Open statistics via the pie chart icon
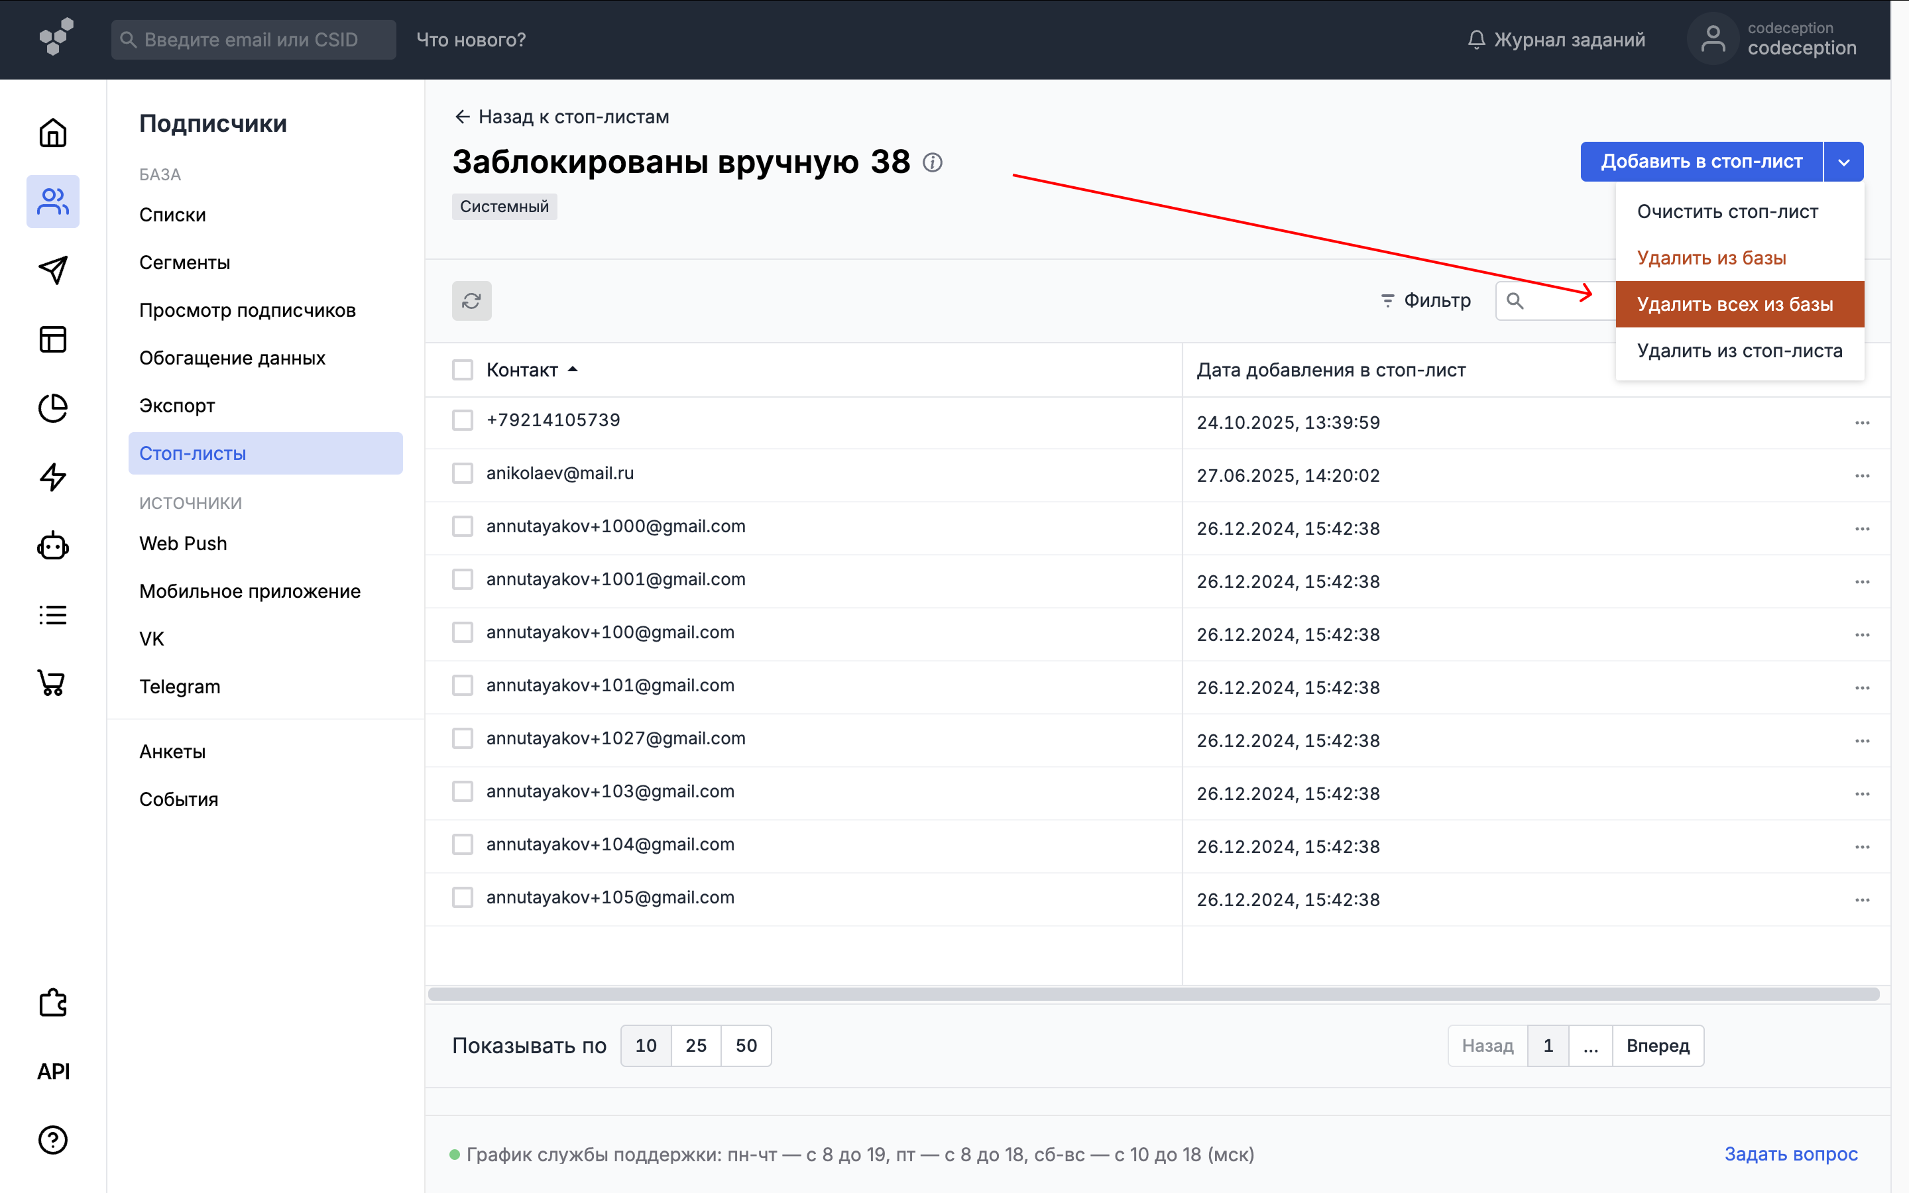The height and width of the screenshot is (1193, 1909). pos(52,408)
